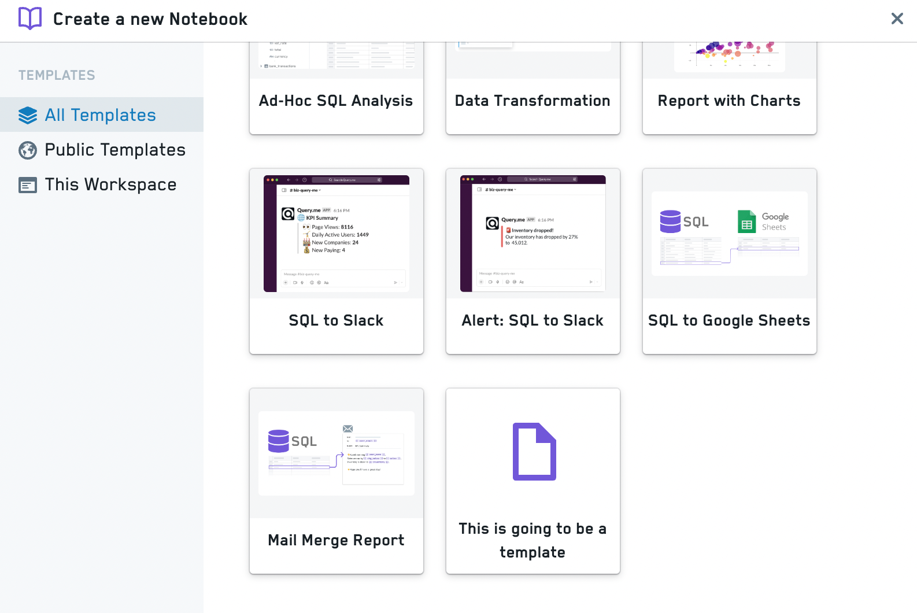Click the All Templates stacked layers icon

28,115
